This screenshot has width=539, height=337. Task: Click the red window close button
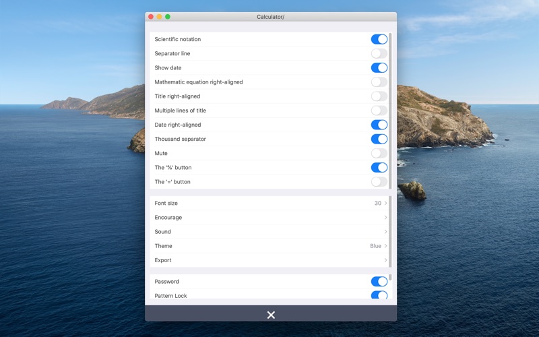click(150, 16)
